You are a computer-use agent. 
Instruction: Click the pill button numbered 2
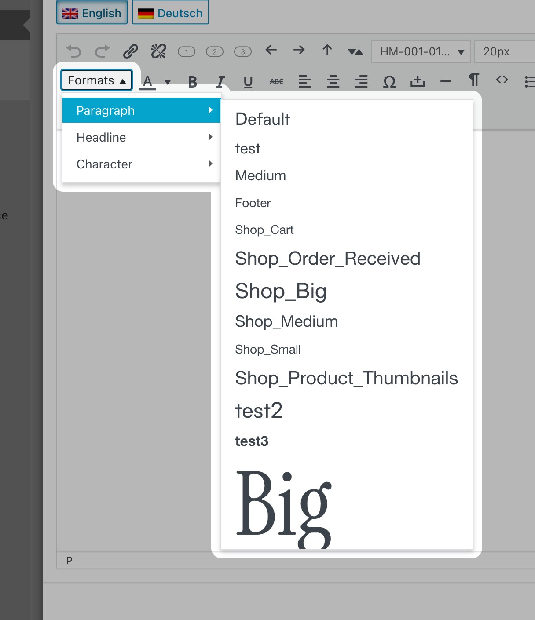[x=215, y=52]
